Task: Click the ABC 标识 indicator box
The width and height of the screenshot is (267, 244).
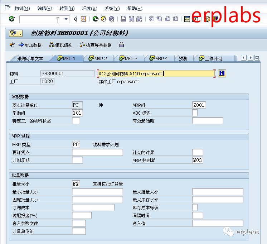Action: (x=195, y=113)
